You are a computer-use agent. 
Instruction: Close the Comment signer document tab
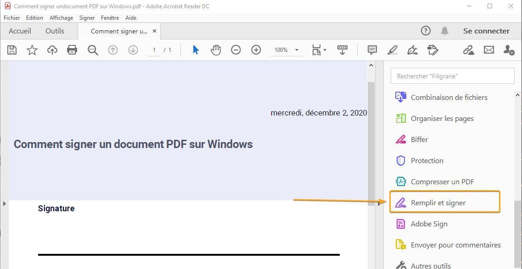(x=154, y=31)
